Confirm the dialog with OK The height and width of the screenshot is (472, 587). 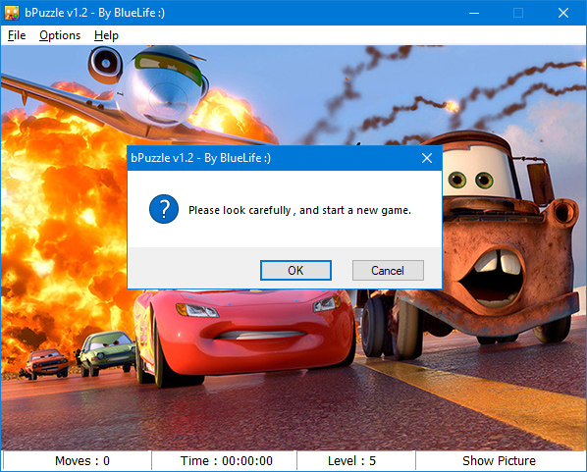coord(295,270)
